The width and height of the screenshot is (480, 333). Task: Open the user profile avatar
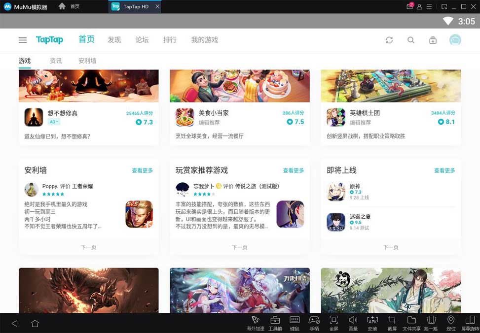point(455,40)
